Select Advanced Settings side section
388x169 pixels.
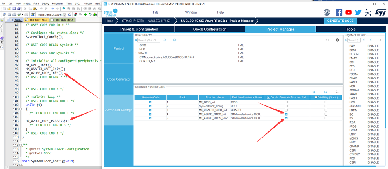119,110
